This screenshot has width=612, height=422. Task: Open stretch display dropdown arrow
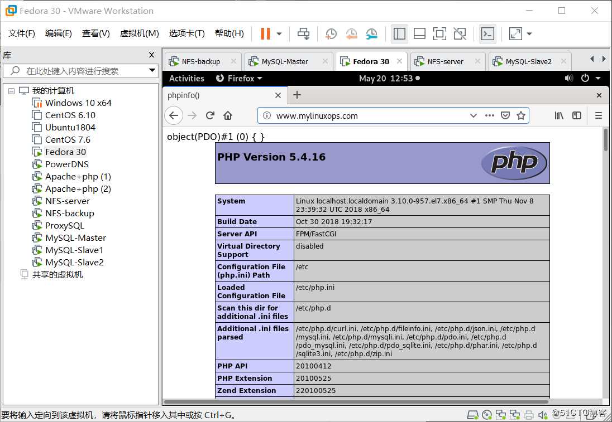529,33
